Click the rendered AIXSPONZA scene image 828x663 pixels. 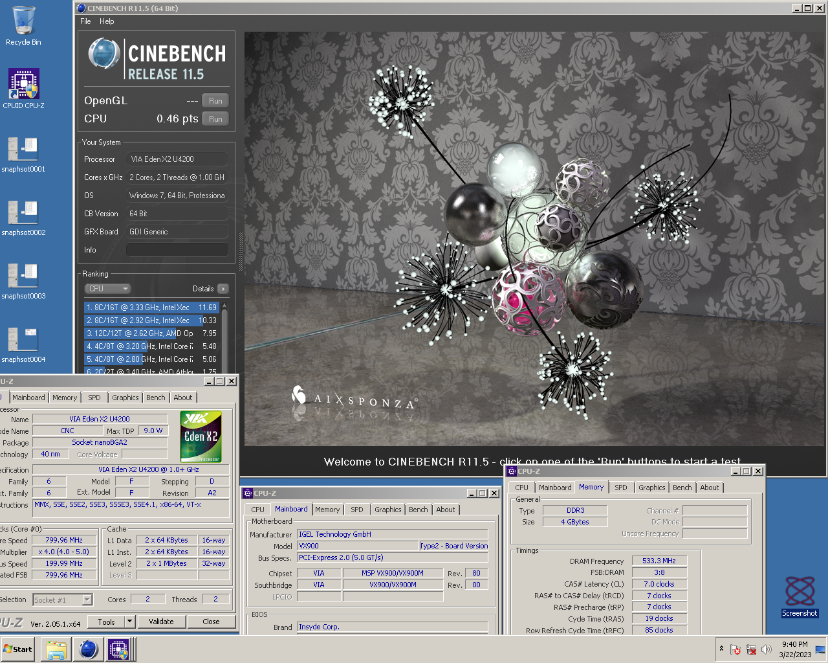click(x=535, y=239)
